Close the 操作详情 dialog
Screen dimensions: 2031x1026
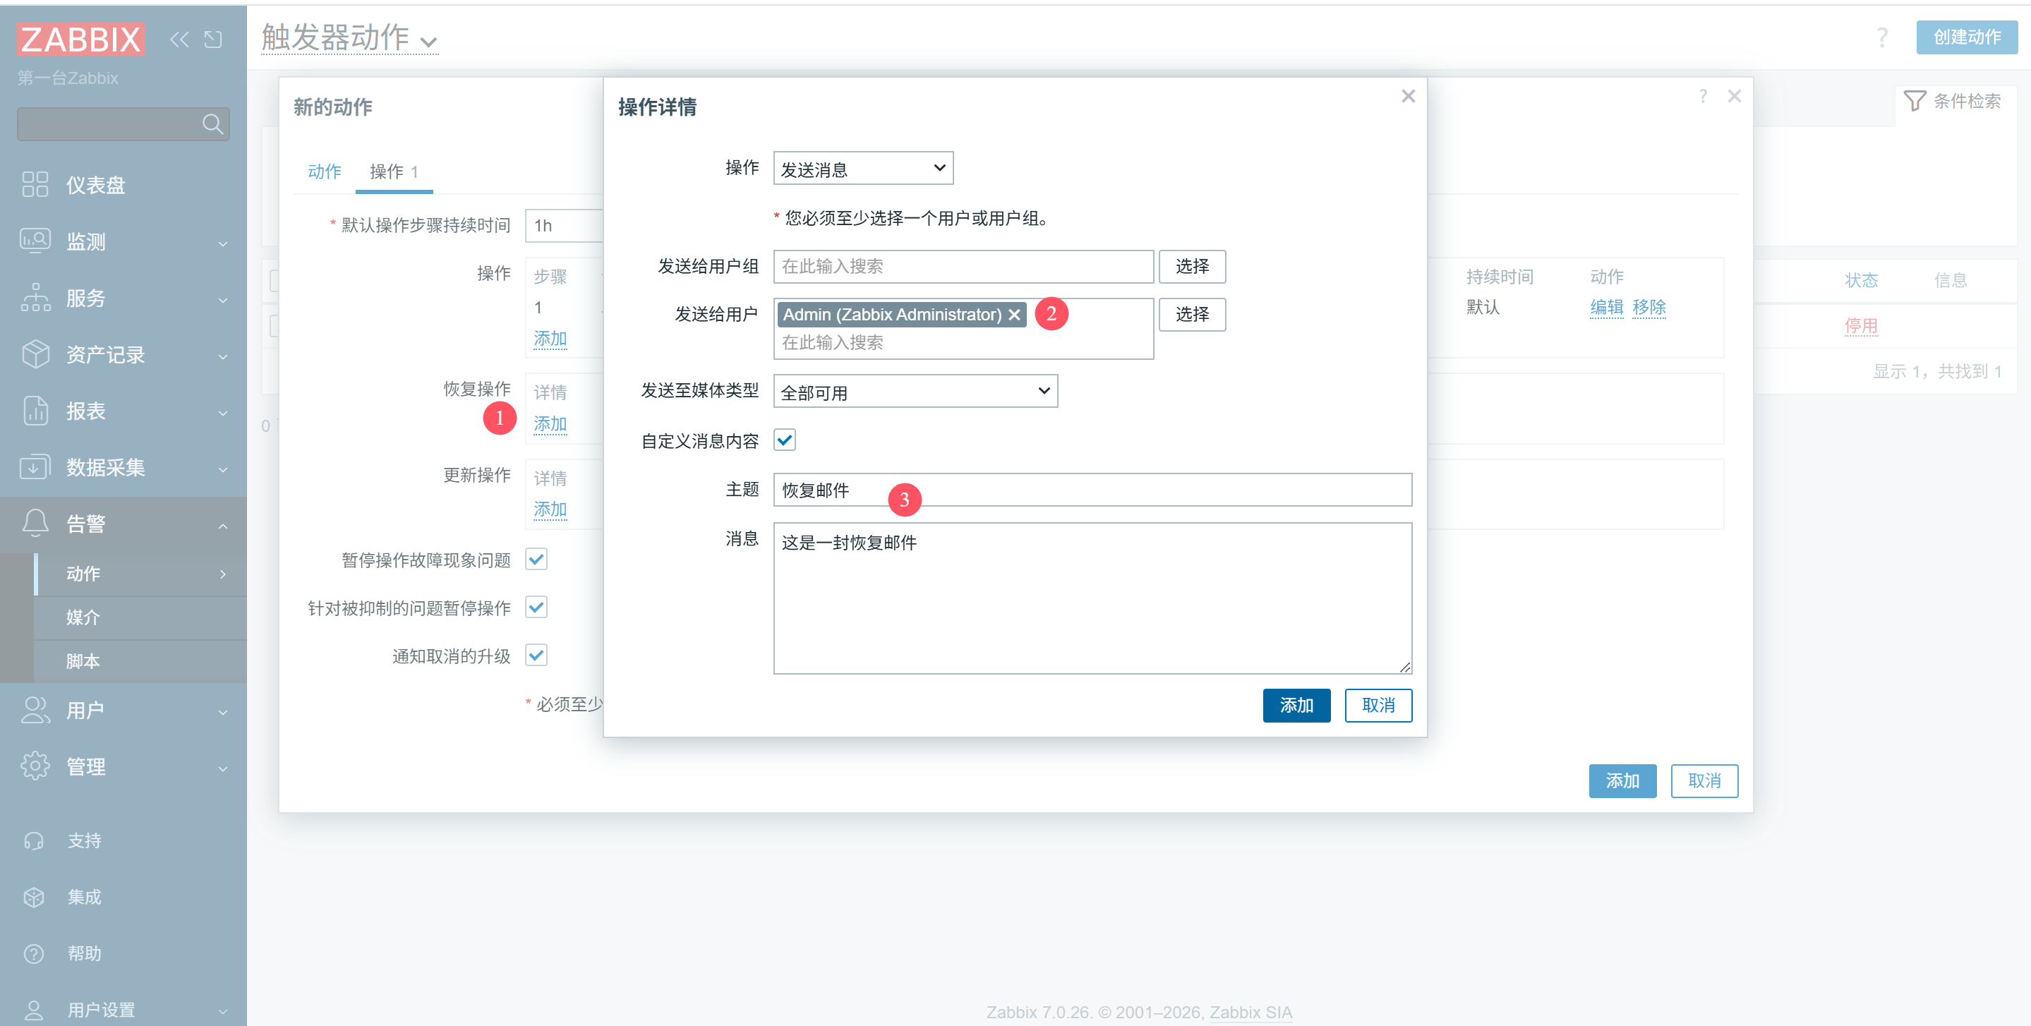(x=1408, y=96)
